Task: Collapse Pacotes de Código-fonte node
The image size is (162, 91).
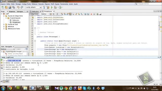Action: [4, 16]
